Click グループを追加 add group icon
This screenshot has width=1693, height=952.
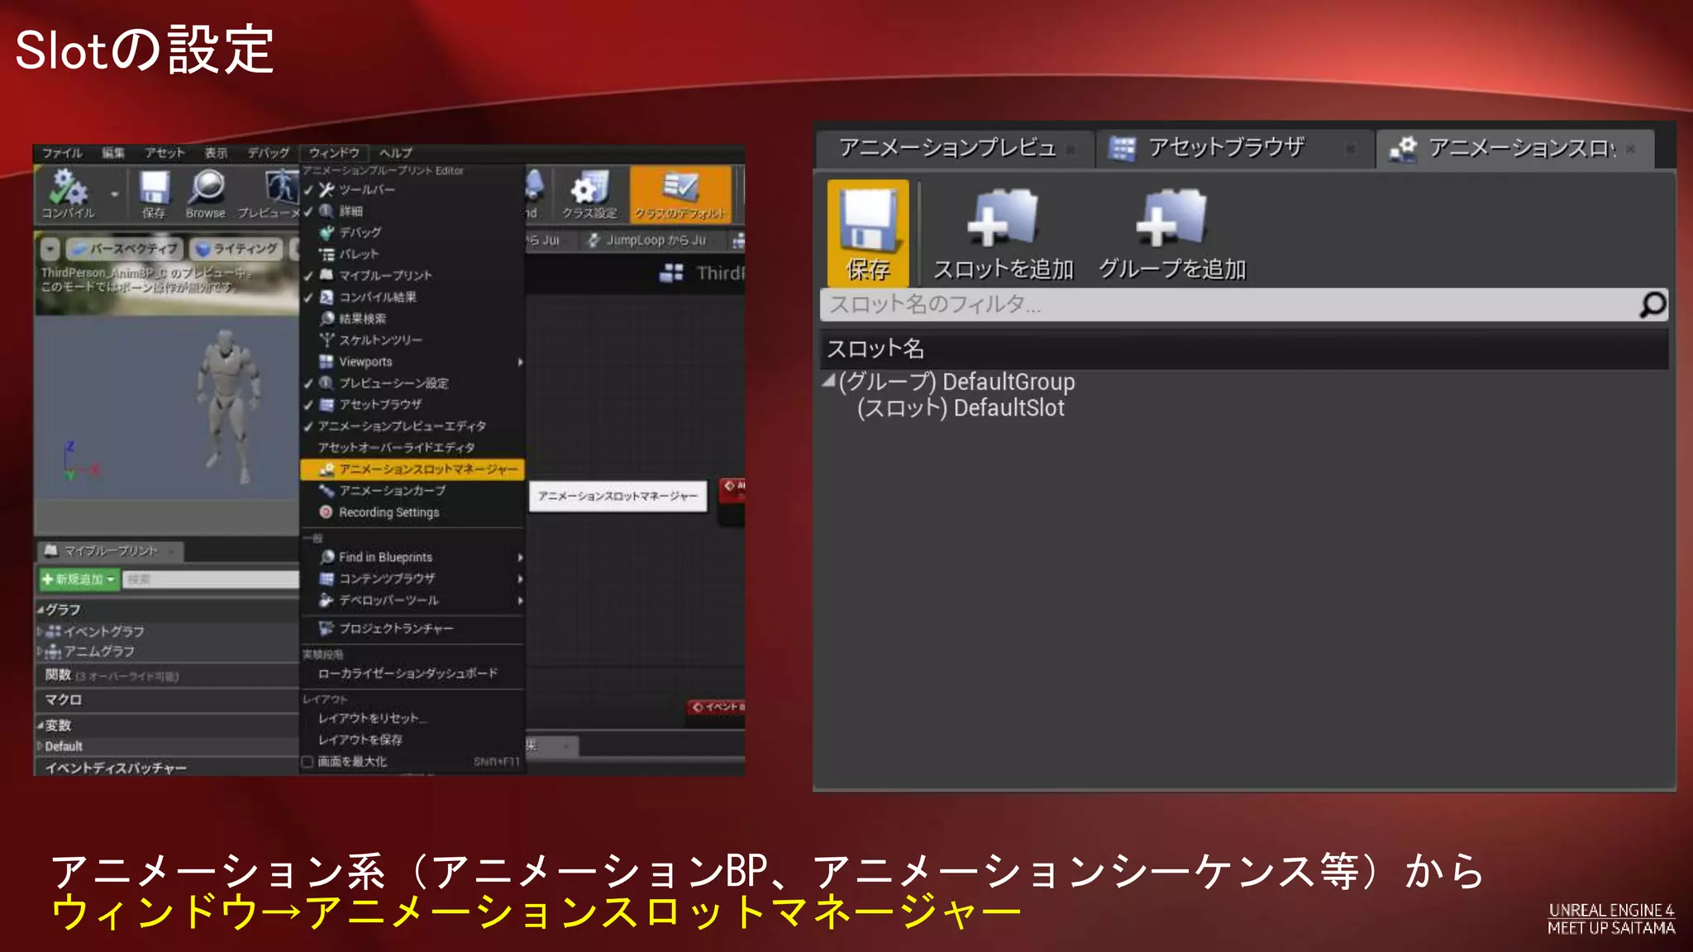[x=1171, y=220]
